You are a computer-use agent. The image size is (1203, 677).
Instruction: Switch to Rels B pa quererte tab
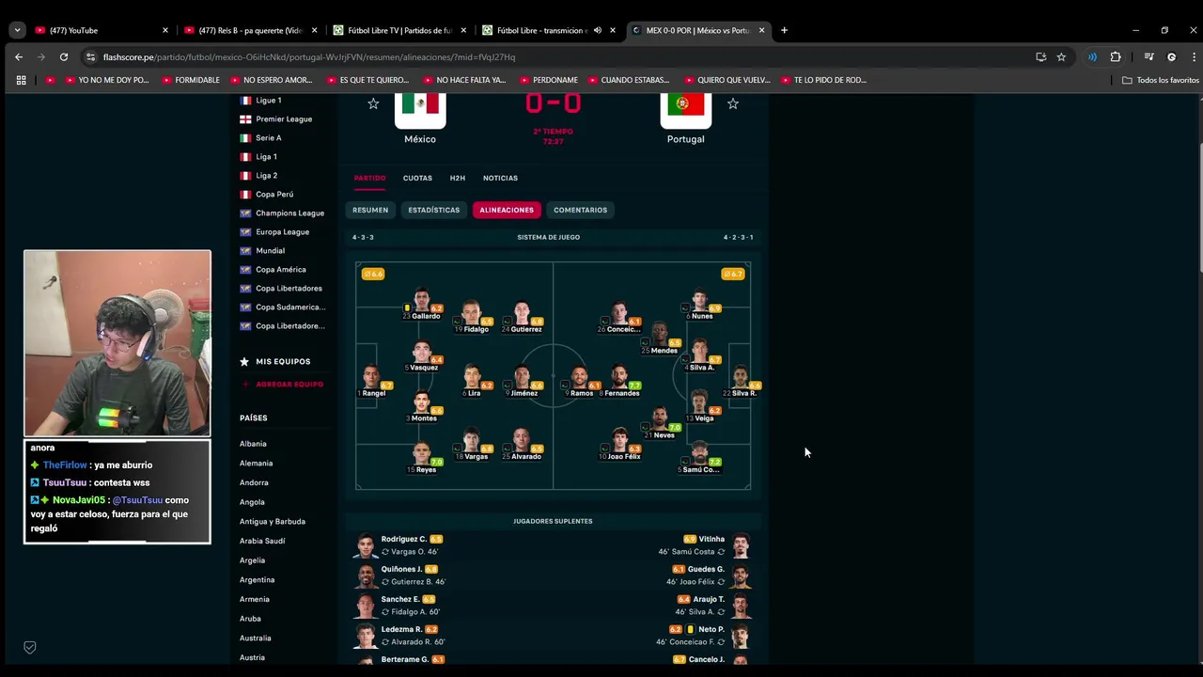[x=250, y=30]
